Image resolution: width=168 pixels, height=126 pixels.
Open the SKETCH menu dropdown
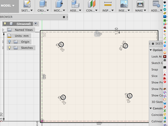(x=27, y=11)
